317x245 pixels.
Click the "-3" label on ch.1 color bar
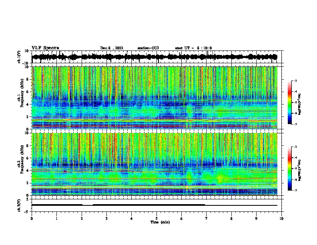tap(295, 80)
